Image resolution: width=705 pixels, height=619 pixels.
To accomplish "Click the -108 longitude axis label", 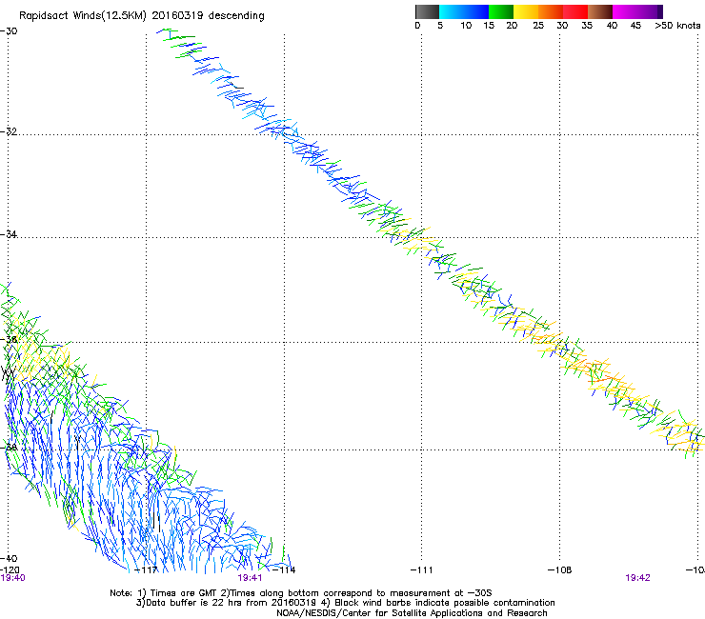I will (559, 570).
